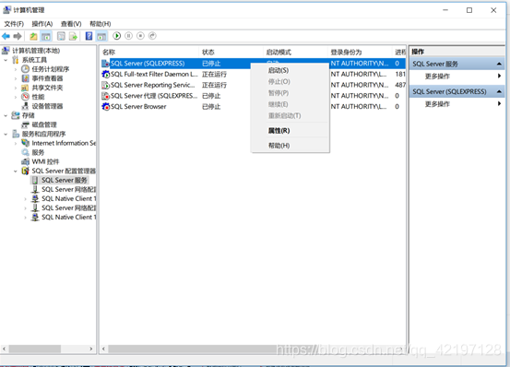Screen dimensions: 510x367
Task: Click the Stop Service toolbar icon
Action: (x=140, y=36)
